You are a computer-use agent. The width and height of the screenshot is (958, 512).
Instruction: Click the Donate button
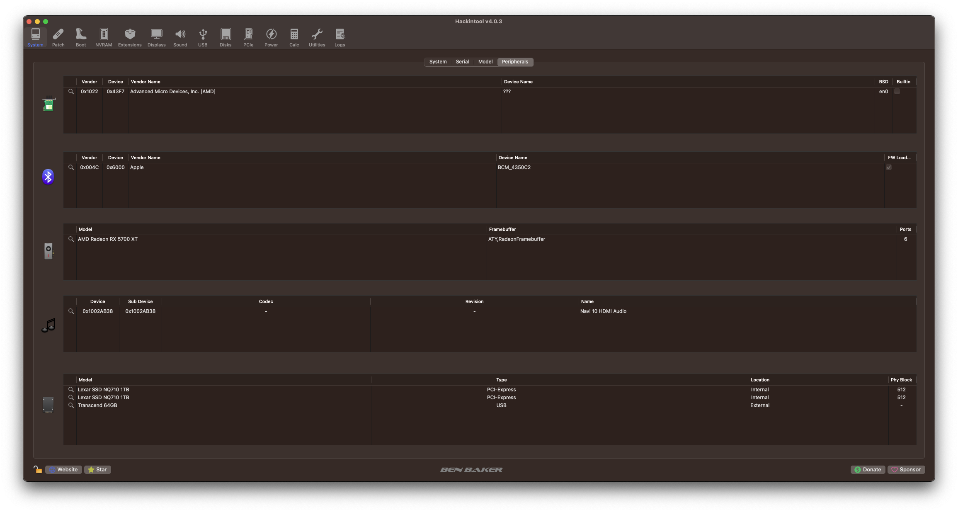[x=868, y=470]
